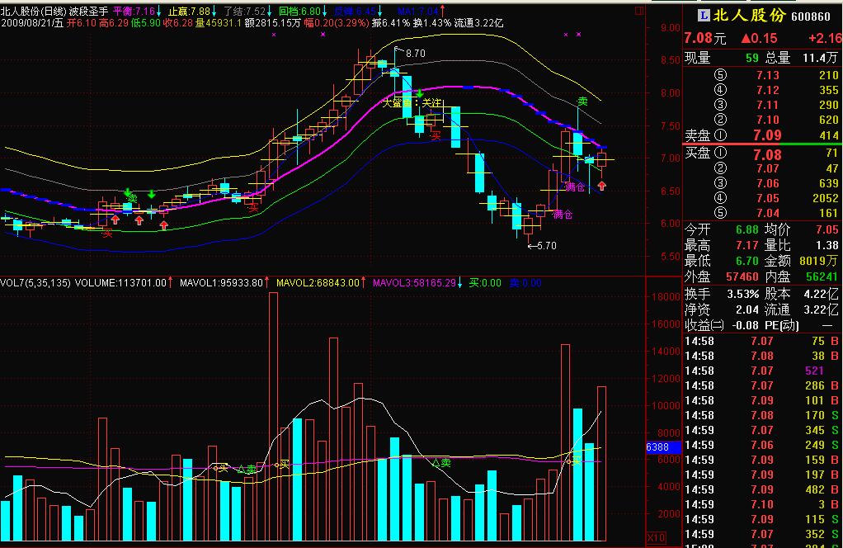This screenshot has height=548, width=843.
Task: Click the 换手 3.53% value
Action: [x=743, y=294]
